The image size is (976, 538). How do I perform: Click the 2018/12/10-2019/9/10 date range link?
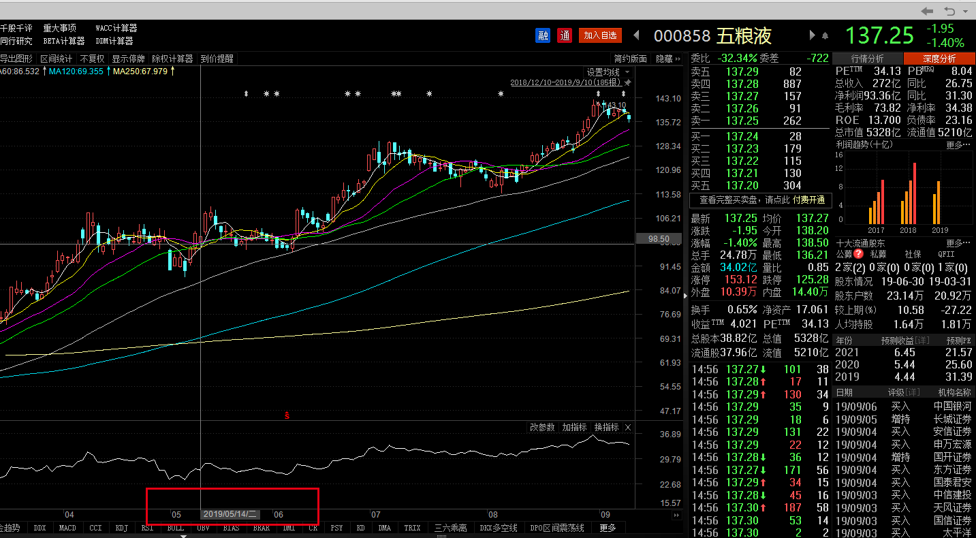(x=566, y=82)
